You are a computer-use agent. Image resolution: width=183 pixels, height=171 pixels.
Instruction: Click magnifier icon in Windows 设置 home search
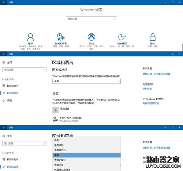point(115,19)
